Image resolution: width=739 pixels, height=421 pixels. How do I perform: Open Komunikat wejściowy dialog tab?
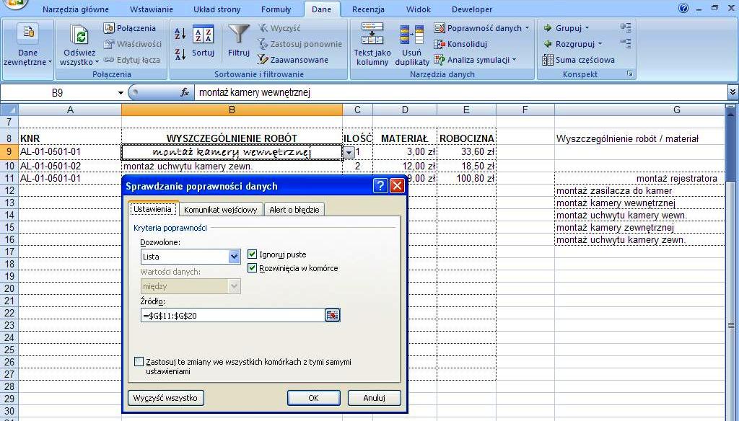(x=221, y=210)
